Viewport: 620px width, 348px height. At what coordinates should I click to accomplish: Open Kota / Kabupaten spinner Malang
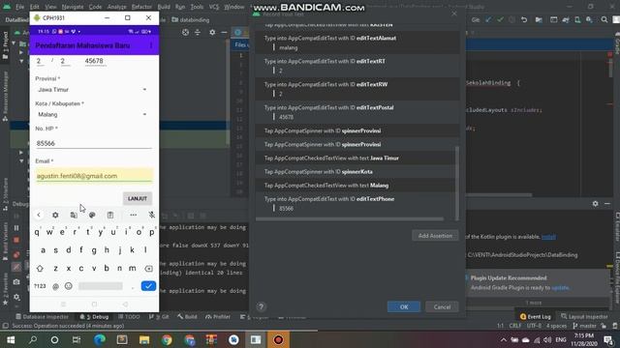pos(93,114)
